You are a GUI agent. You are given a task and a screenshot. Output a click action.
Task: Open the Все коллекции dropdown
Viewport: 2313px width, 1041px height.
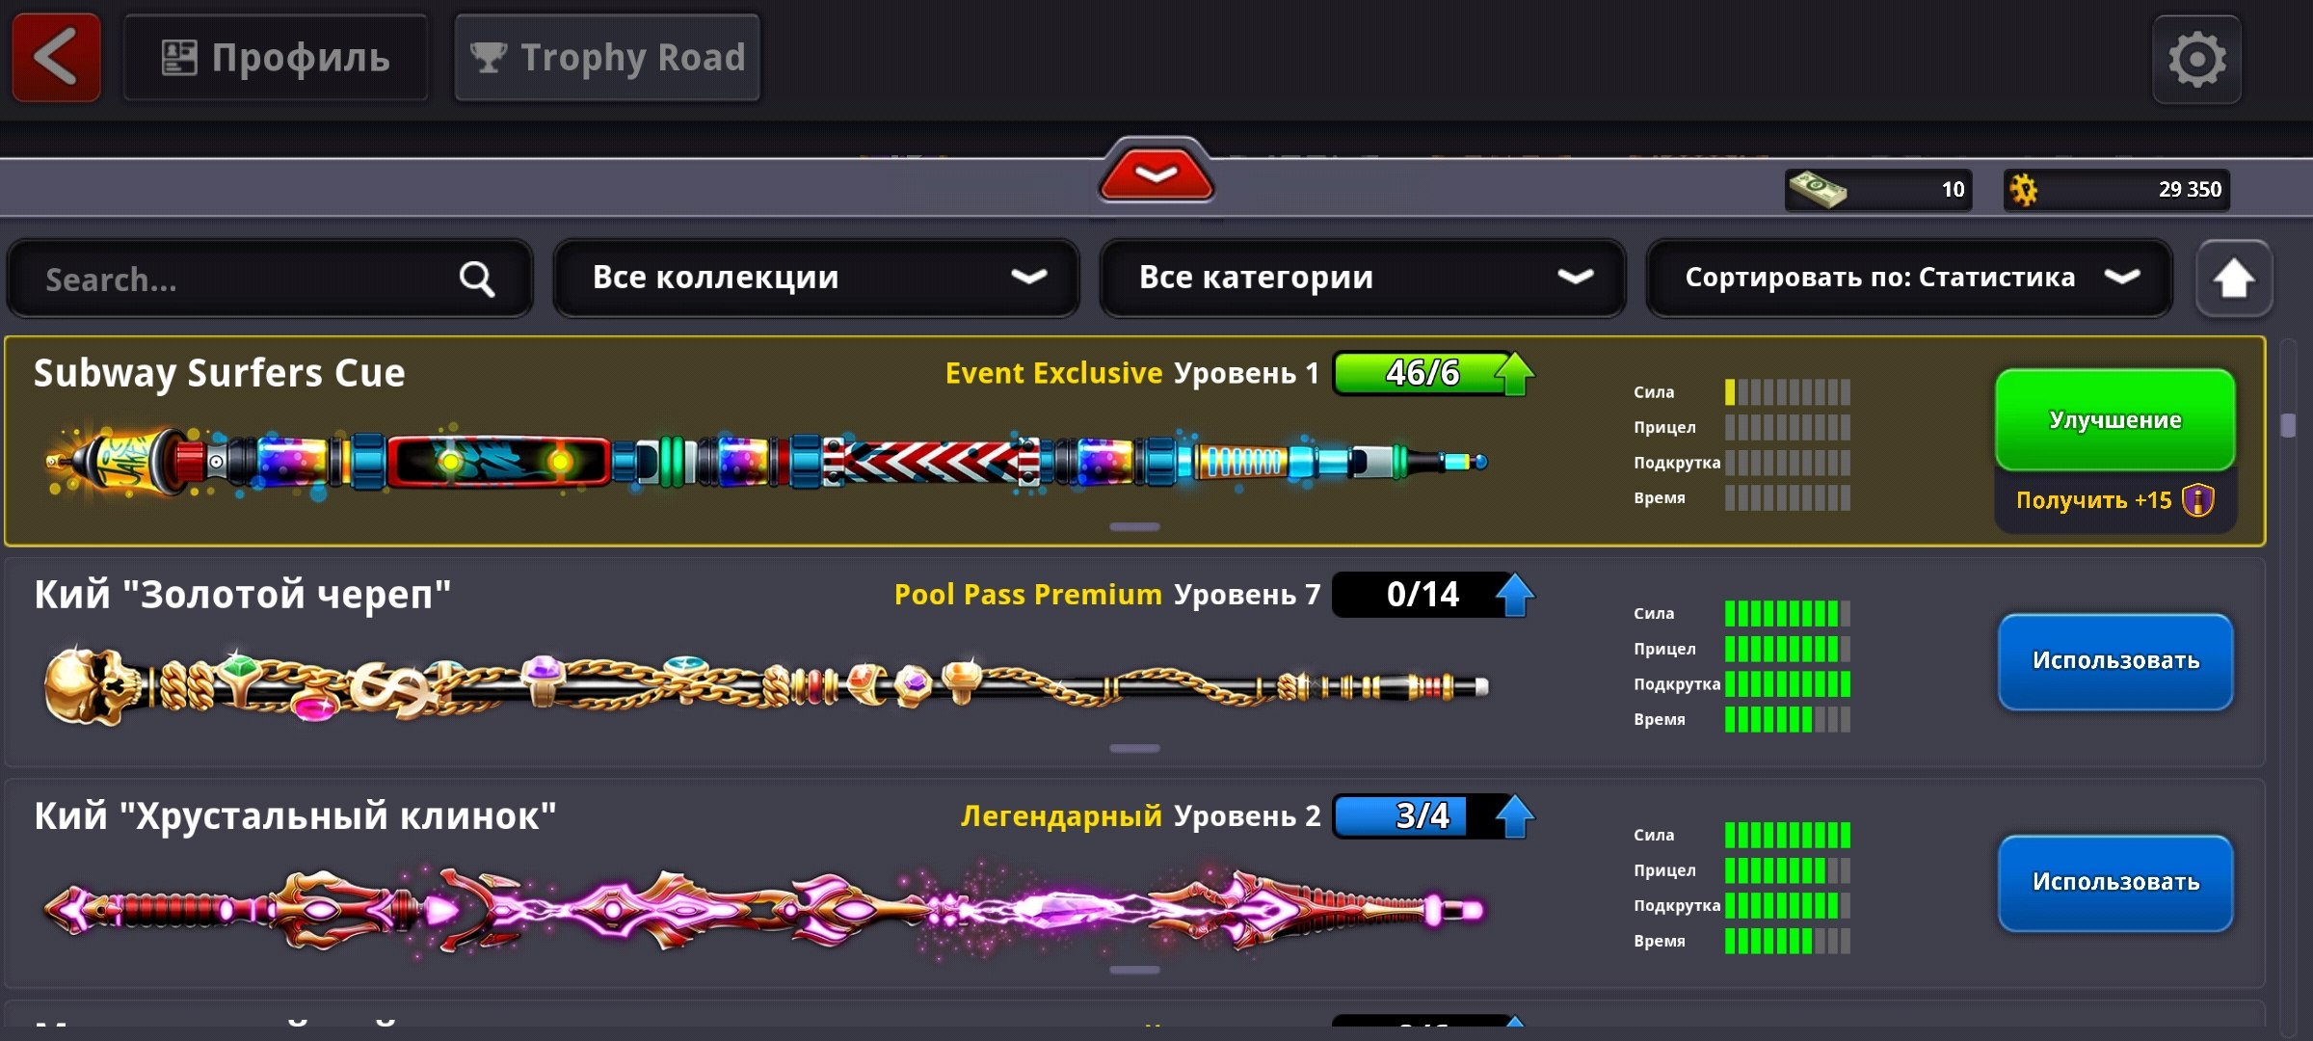(815, 279)
